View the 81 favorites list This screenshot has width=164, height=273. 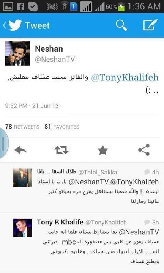click(x=62, y=127)
